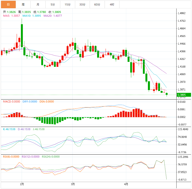Click the opening price 开: 1.3826
This screenshot has width=192, height=189.
tap(9, 12)
